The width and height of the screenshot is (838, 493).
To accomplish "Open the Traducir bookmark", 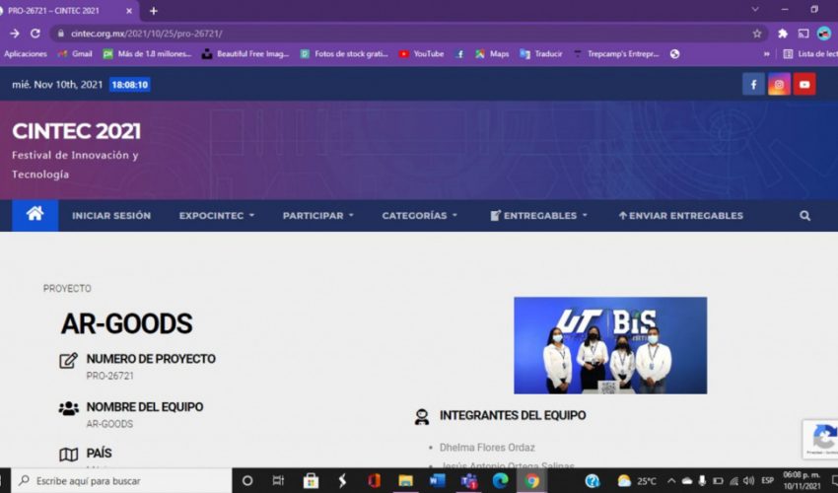I will tap(541, 54).
